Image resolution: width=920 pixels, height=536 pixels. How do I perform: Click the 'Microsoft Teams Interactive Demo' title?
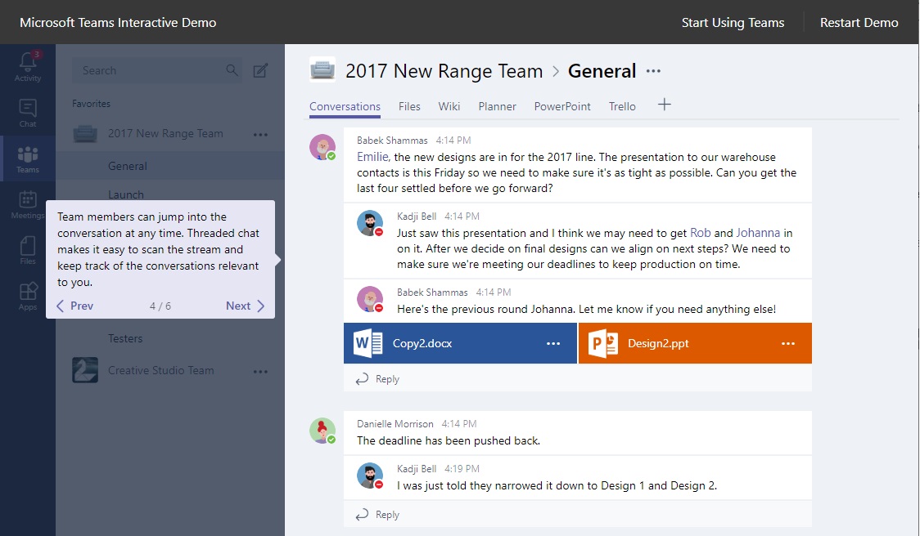click(x=118, y=22)
